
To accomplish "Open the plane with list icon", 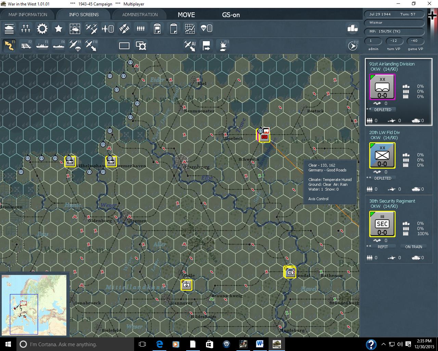I will (x=108, y=28).
